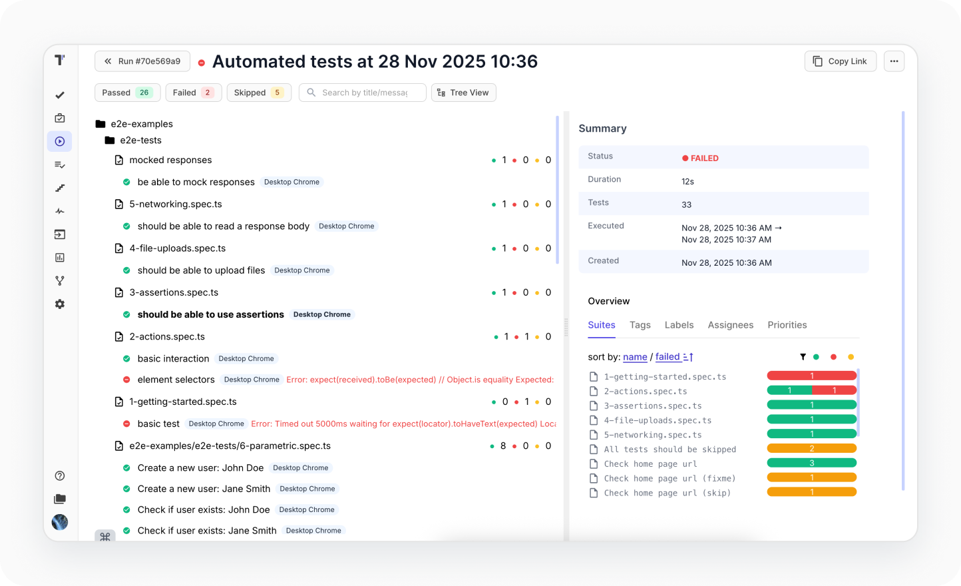Image resolution: width=961 pixels, height=586 pixels.
Task: Toggle the yellow skipped dot filter
Action: (x=851, y=357)
